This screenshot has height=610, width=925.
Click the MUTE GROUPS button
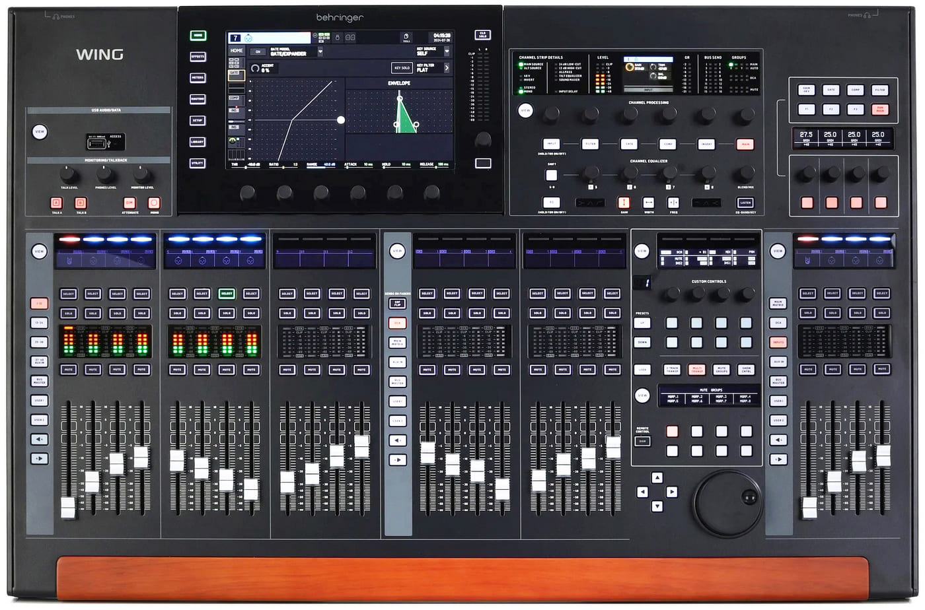point(721,370)
